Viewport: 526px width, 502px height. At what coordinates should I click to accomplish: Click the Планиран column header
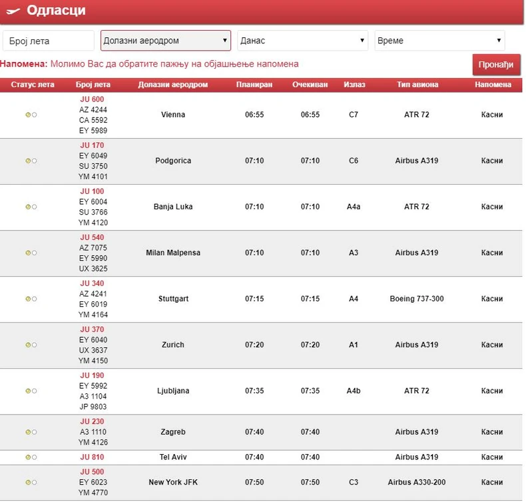(x=254, y=85)
